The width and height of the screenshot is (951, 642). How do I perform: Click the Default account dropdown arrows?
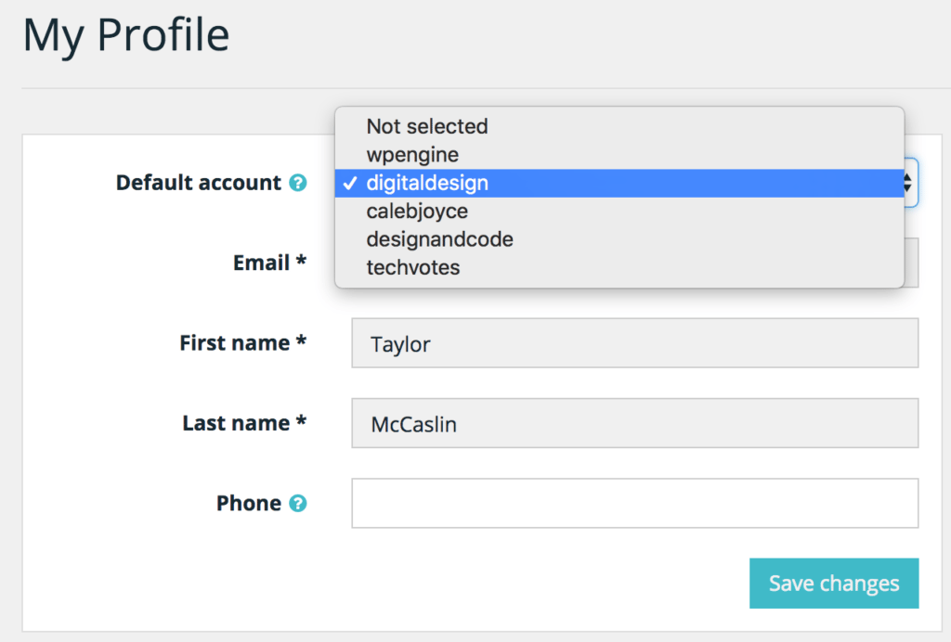click(910, 183)
